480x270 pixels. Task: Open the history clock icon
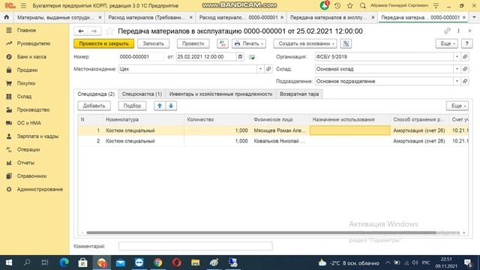coord(337,5)
